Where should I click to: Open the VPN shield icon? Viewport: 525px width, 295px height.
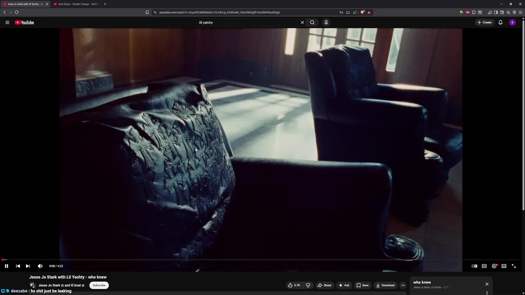tap(514, 12)
